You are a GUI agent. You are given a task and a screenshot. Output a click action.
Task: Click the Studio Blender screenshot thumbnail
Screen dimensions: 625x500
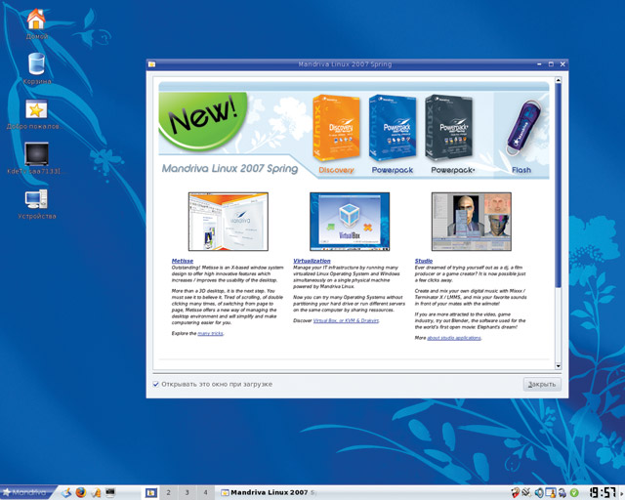[x=471, y=222]
